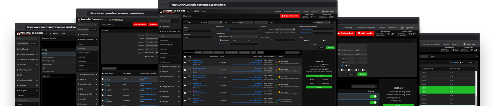
Task: Click GDPR cleanup in Customers window
Action: (140, 24)
